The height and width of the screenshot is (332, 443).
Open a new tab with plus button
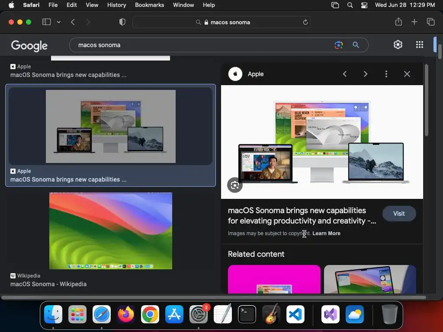[414, 22]
